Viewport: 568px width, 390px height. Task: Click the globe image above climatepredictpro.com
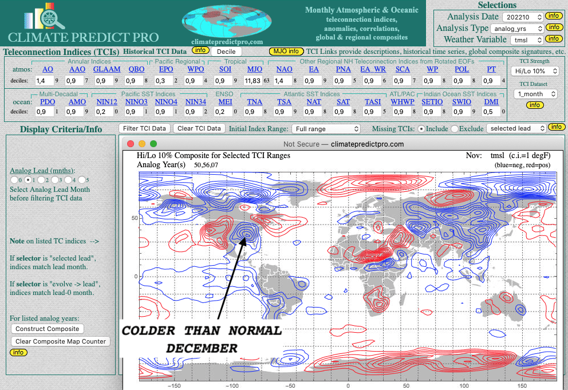[x=228, y=22]
